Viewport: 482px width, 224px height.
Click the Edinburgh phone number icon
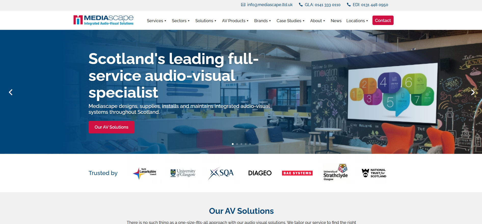(x=349, y=5)
